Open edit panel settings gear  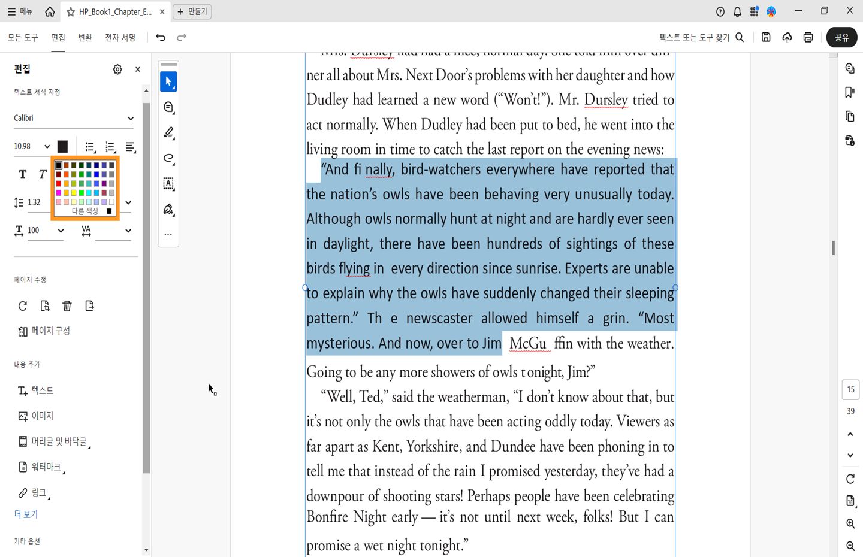pos(117,69)
